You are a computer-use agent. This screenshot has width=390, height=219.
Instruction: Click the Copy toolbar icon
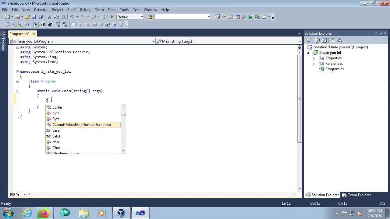(56, 17)
